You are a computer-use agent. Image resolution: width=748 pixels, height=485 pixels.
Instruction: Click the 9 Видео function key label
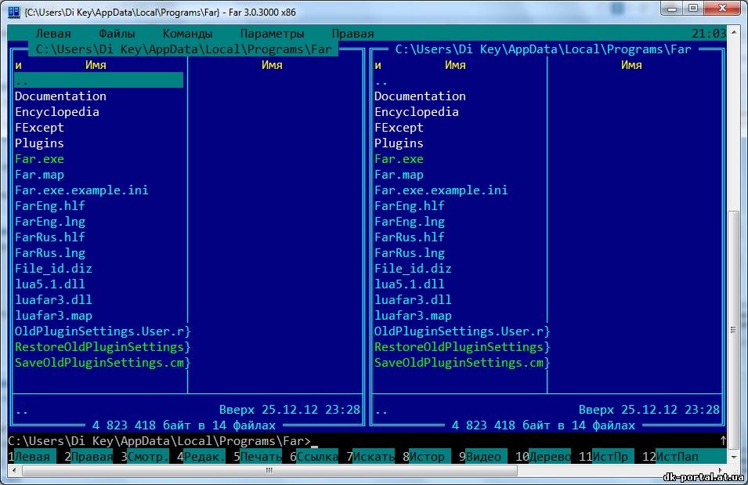tap(482, 457)
